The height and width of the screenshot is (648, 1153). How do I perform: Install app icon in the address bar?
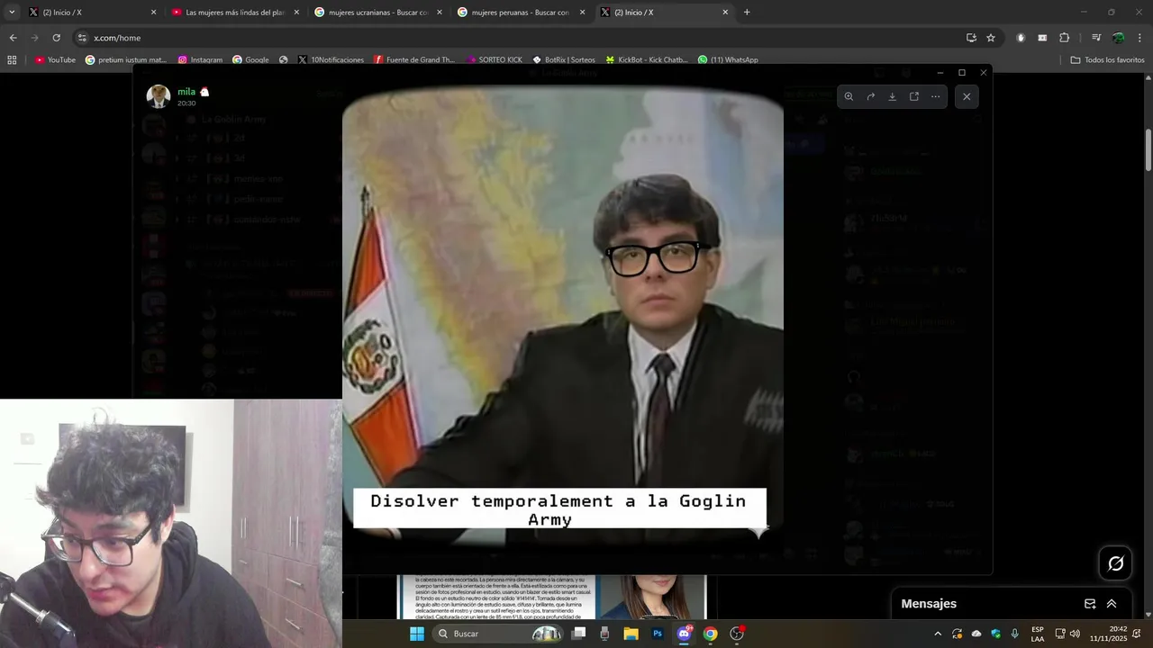tap(971, 38)
